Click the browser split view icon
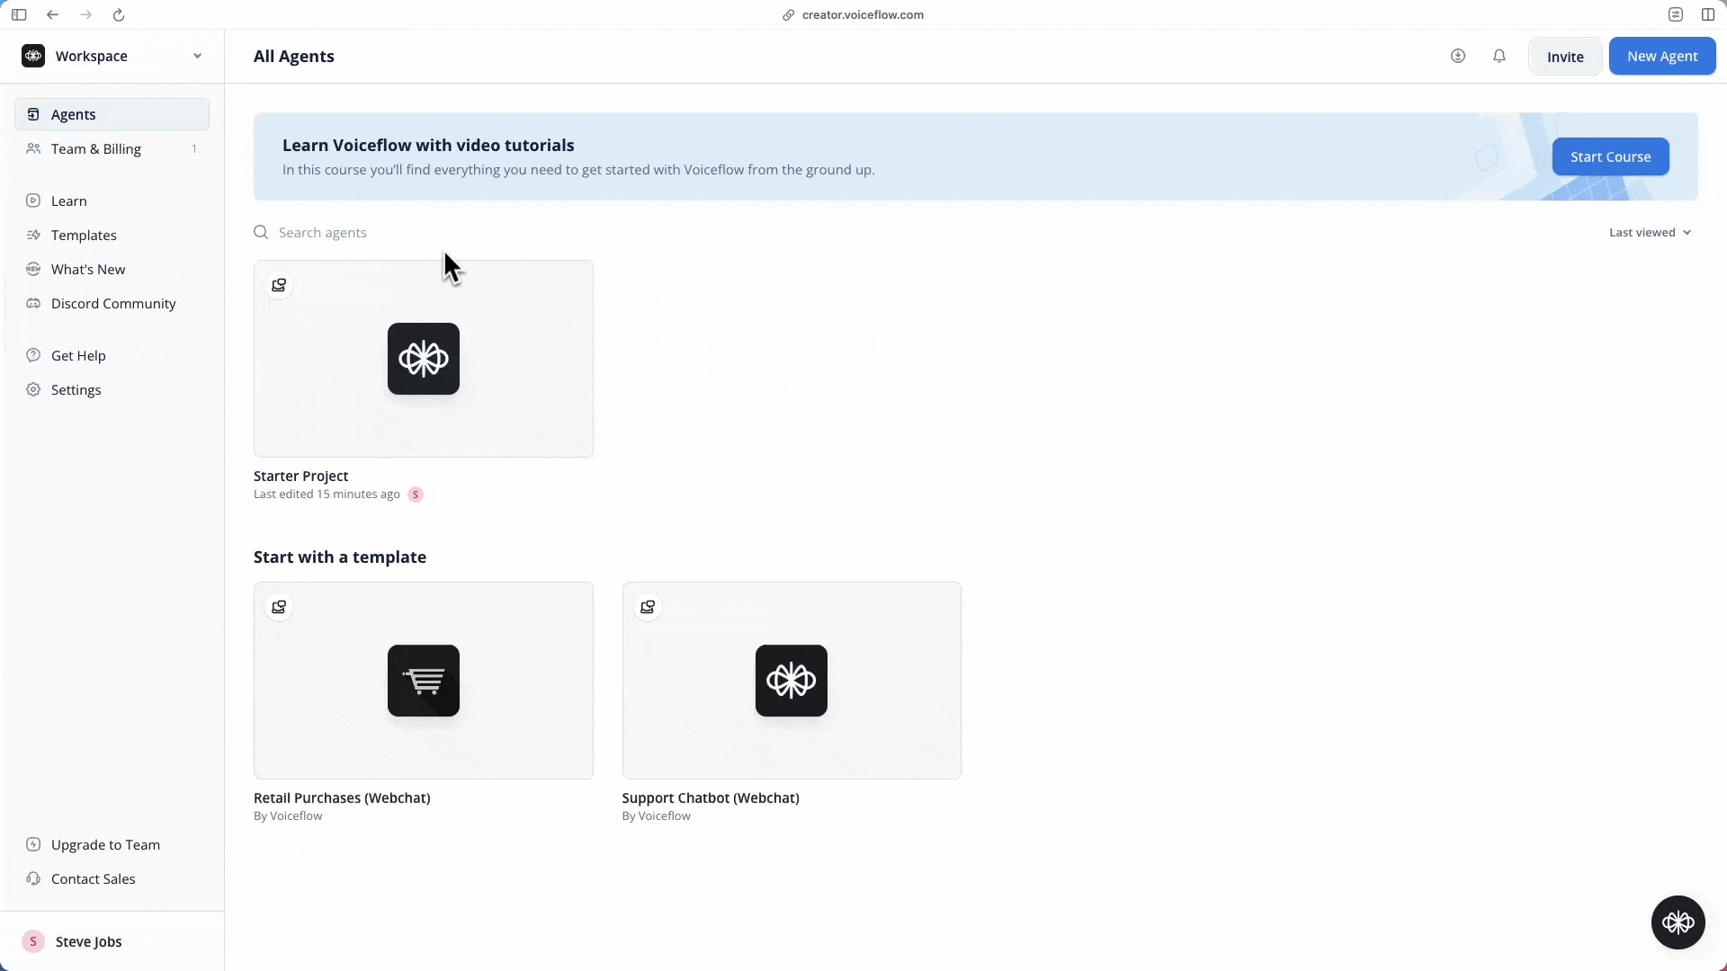The image size is (1727, 971). pos(1708,14)
